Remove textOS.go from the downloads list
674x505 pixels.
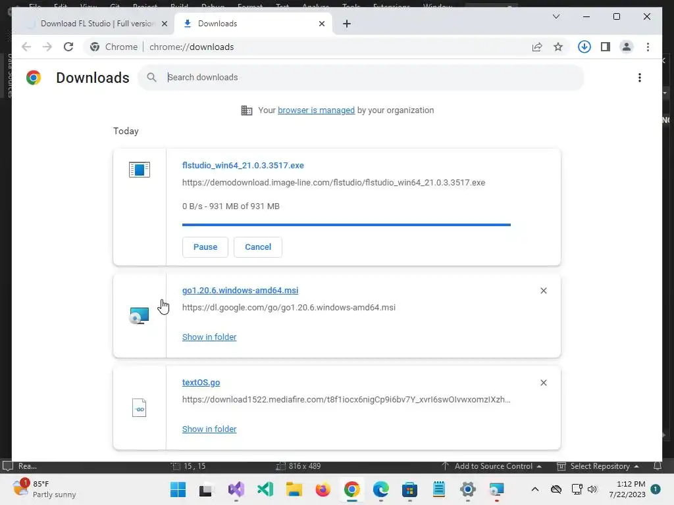point(543,383)
